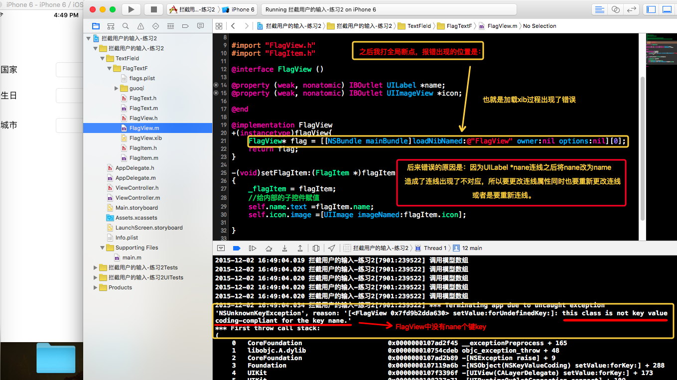677x380 pixels.
Task: Click the related items grid icon
Action: tap(219, 26)
